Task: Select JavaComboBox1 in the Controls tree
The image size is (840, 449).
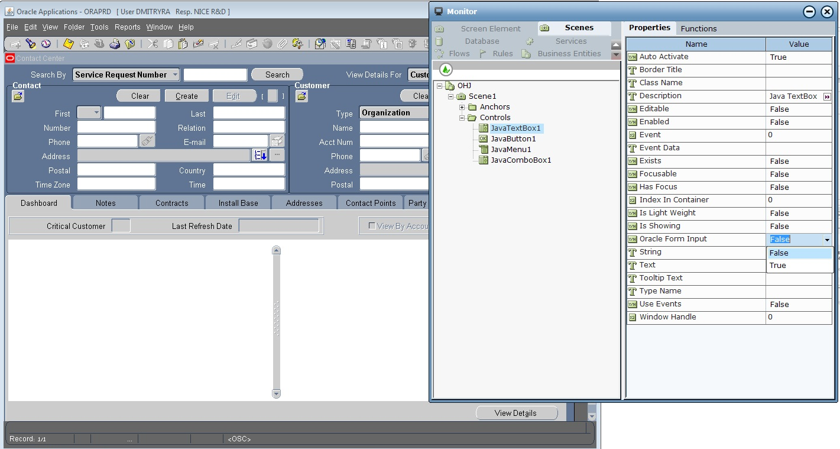Action: click(521, 160)
